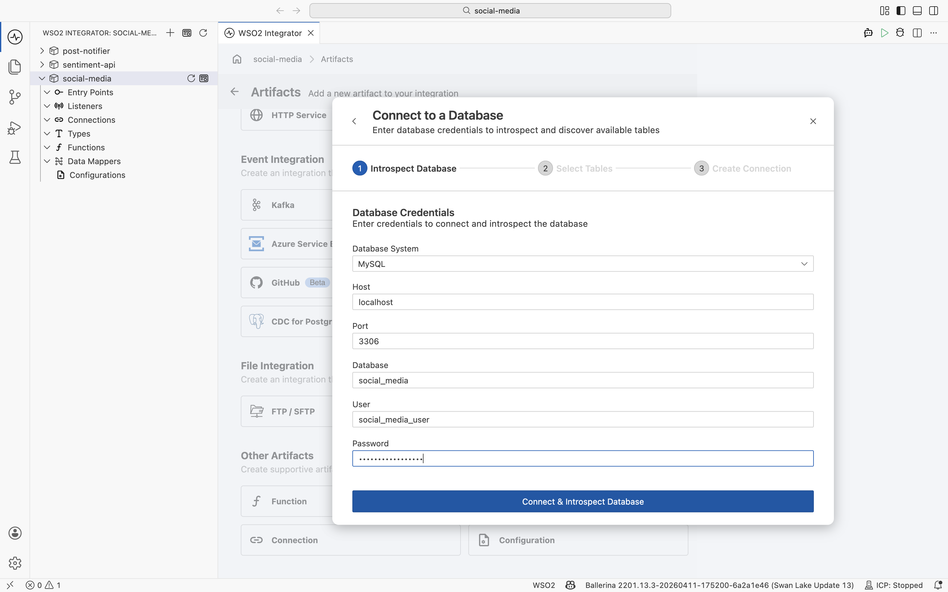
Task: Click the Port input field
Action: [583, 341]
